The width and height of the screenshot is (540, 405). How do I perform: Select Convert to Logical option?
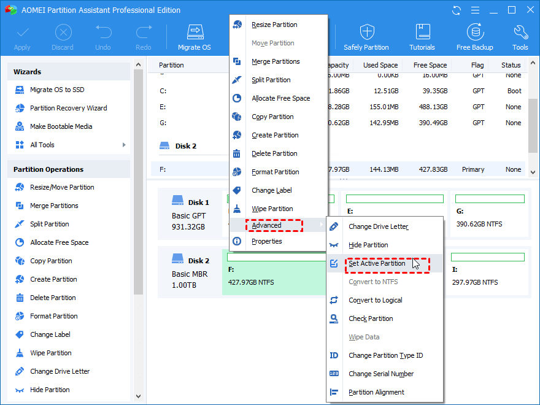click(375, 300)
